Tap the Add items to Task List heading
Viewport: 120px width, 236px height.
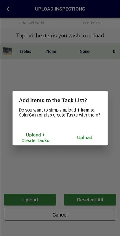(53, 100)
